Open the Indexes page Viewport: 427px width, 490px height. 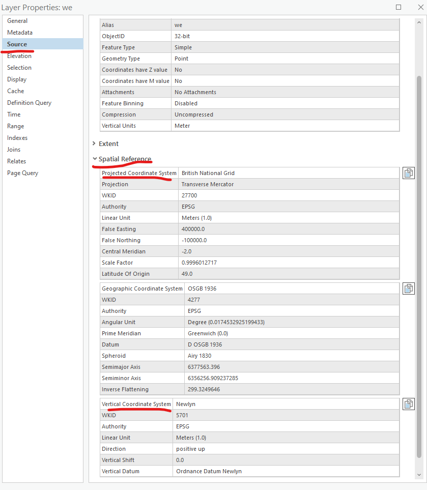coord(17,137)
